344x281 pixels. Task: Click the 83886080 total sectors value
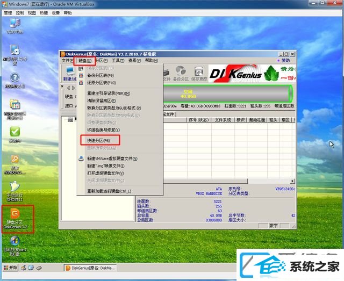pyautogui.click(x=214, y=220)
